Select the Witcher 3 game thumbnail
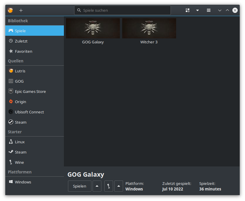 149,28
